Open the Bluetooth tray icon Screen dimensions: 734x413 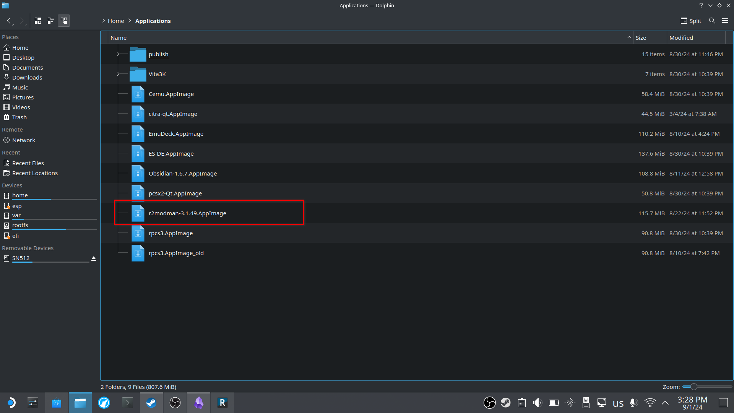570,403
